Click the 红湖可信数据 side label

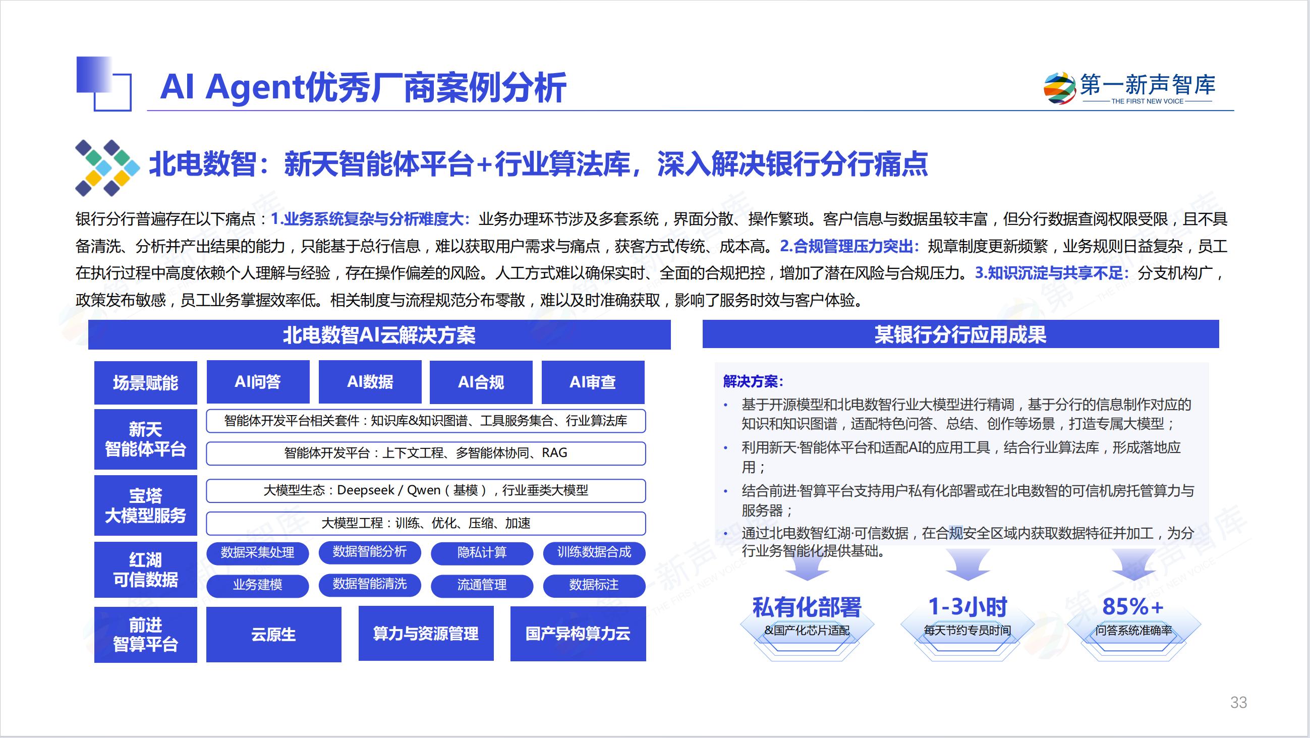pos(145,570)
